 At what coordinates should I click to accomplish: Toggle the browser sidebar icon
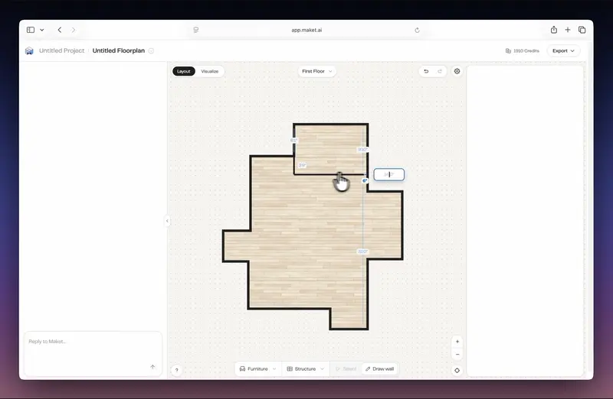tap(31, 30)
